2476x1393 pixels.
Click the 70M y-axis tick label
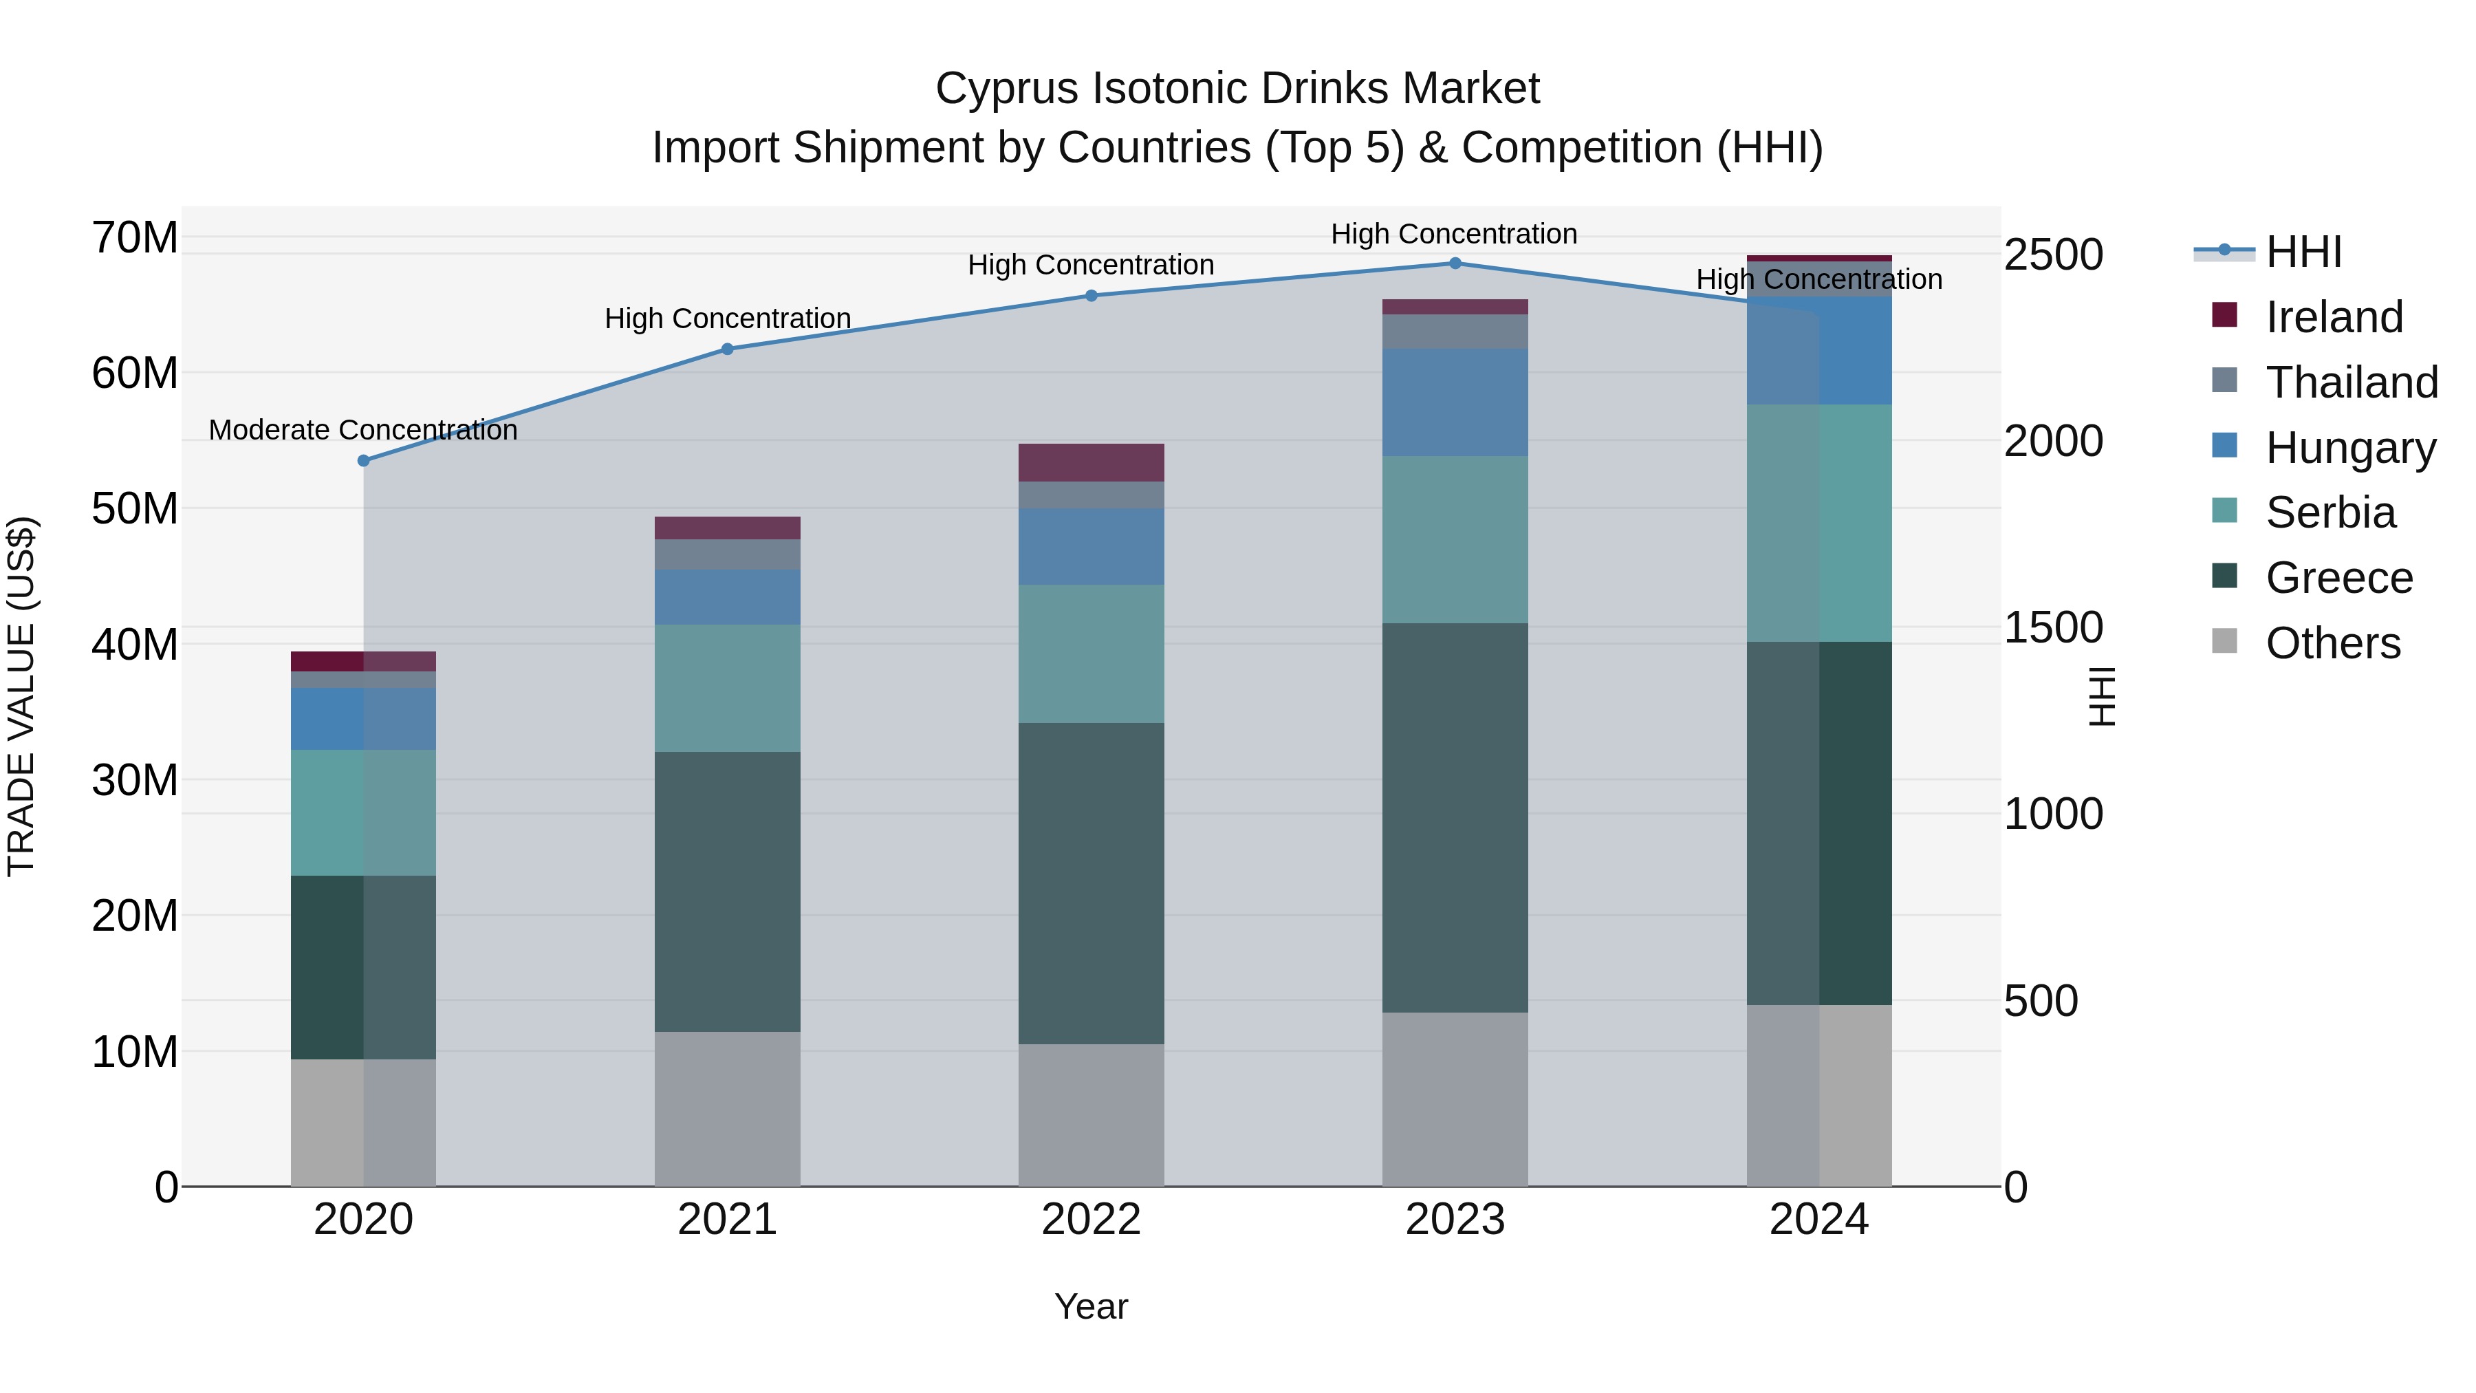pos(135,237)
